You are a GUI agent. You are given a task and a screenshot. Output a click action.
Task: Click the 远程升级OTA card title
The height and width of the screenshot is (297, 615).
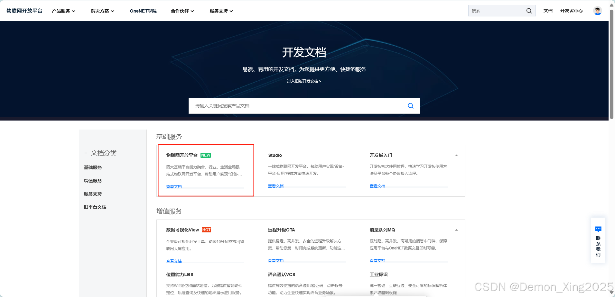point(282,230)
